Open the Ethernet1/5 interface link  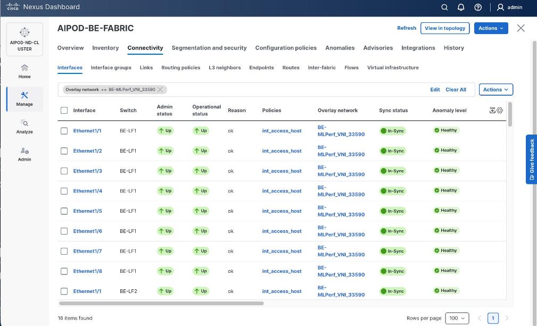[87, 211]
